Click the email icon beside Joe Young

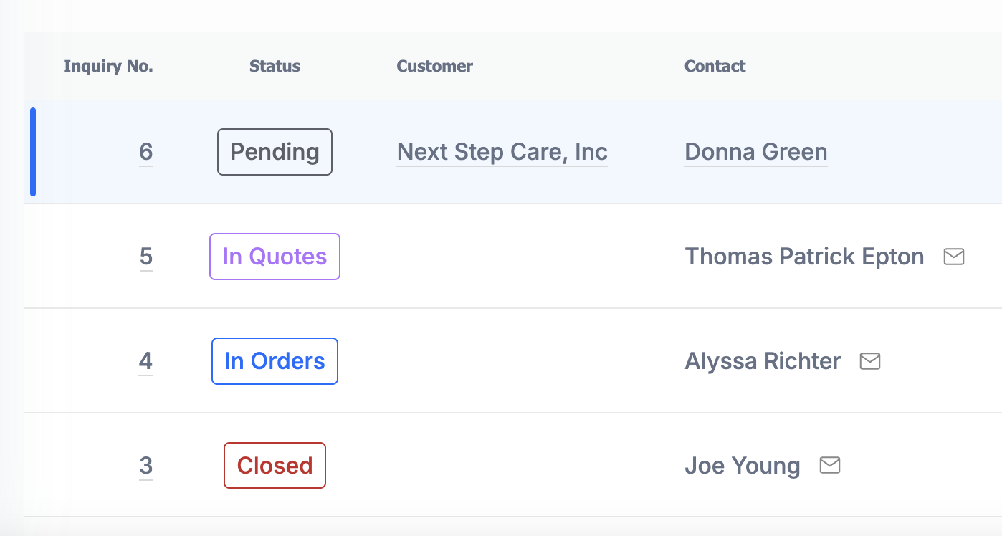829,466
